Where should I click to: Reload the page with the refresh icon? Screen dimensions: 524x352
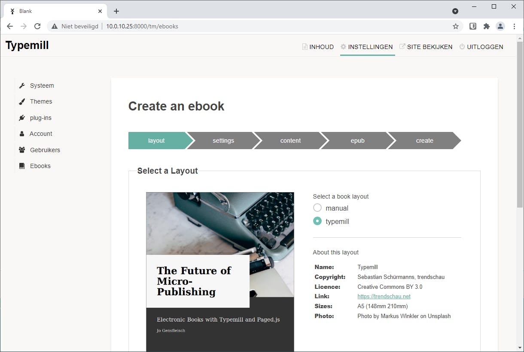coord(37,26)
